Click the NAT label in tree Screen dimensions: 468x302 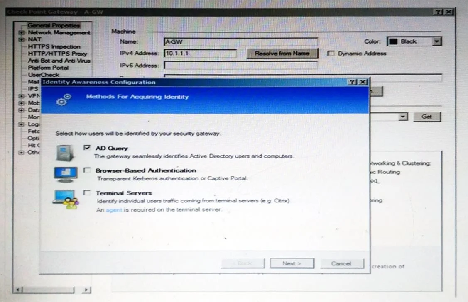[x=34, y=39]
